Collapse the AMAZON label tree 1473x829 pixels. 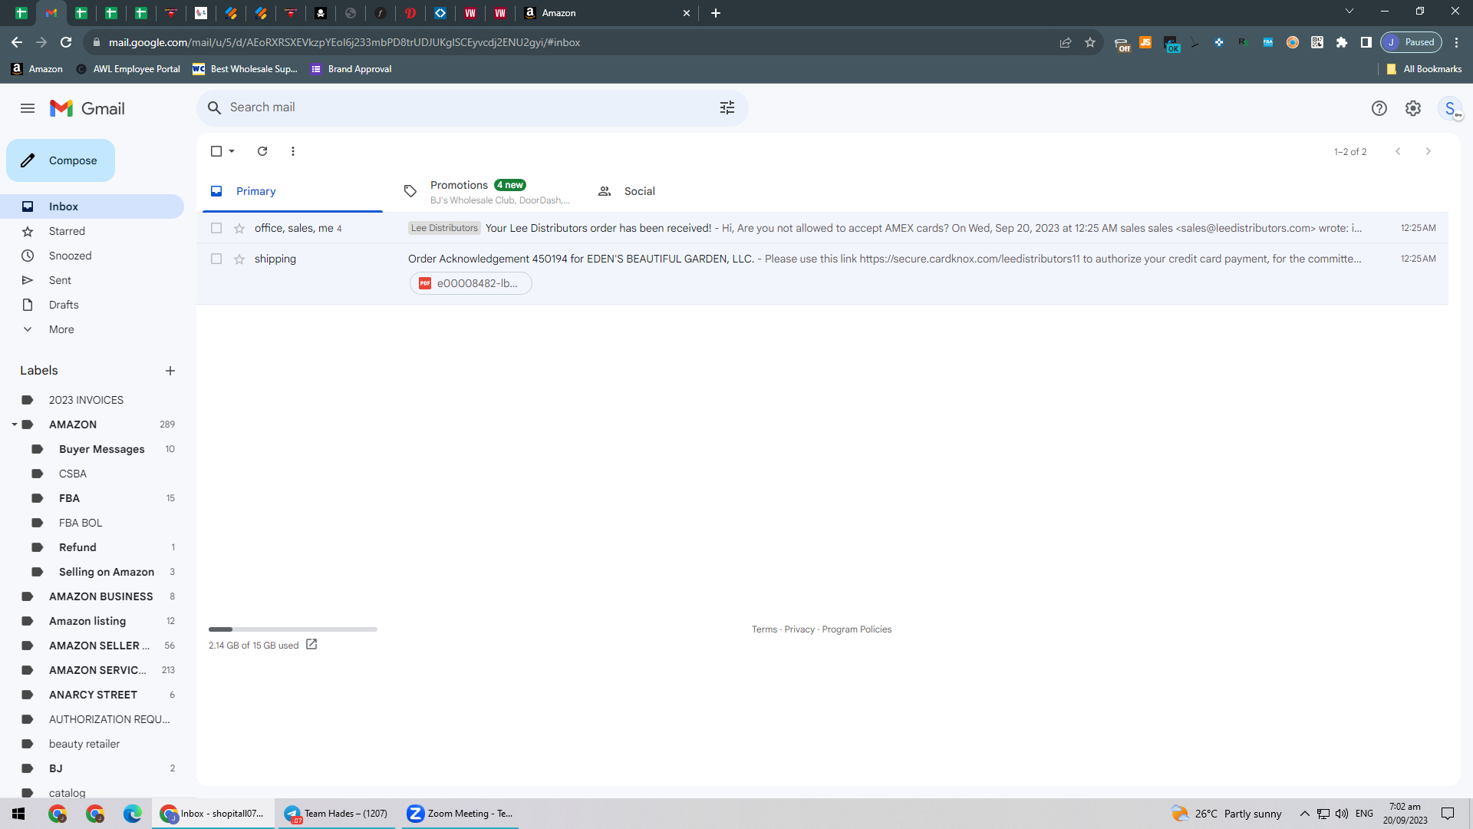tap(14, 424)
